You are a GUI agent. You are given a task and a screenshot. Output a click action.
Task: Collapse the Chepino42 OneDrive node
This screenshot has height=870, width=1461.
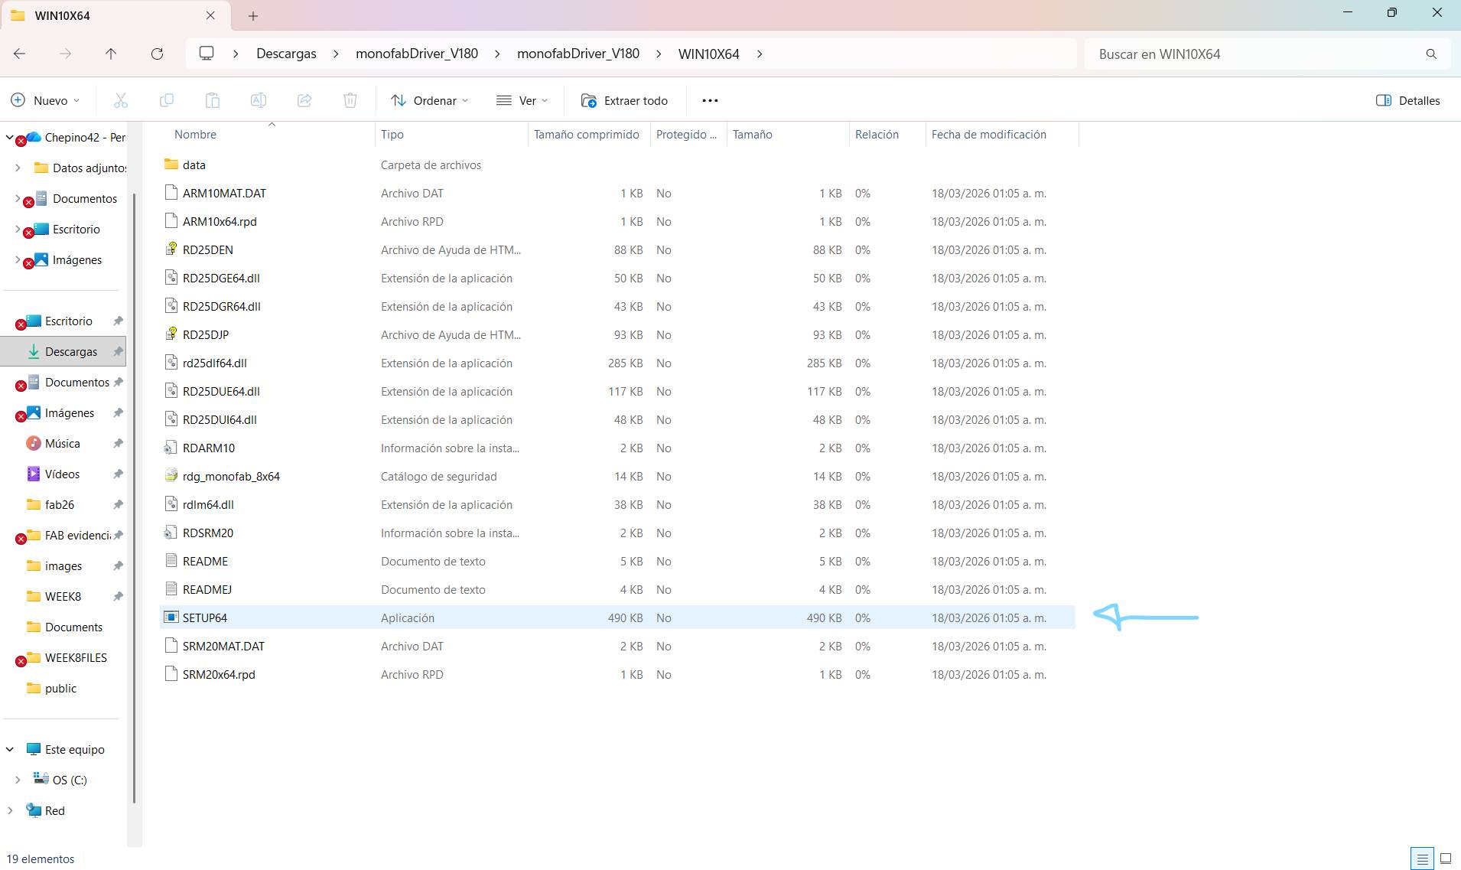tap(9, 138)
